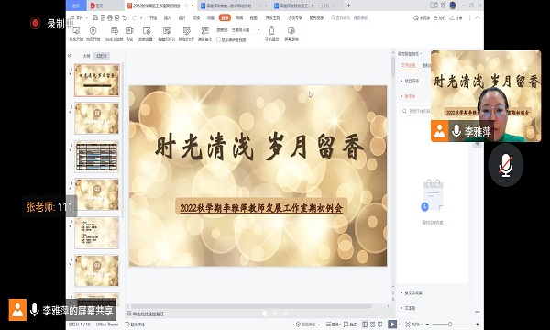Open the Member Exclusive (会员专享) tab

pos(295,17)
